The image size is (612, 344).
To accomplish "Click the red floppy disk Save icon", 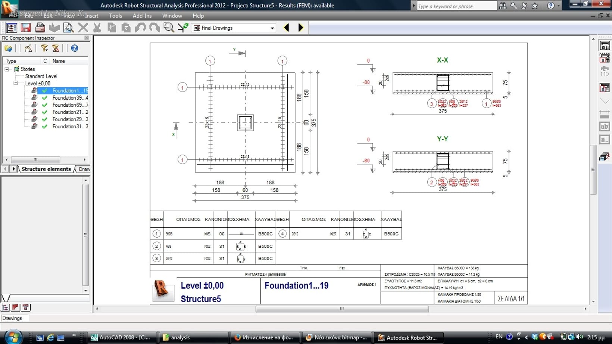I will pos(25,28).
